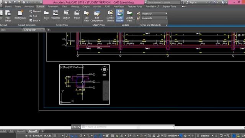
Task: Switch to the A3 layout tab
Action: point(11,131)
